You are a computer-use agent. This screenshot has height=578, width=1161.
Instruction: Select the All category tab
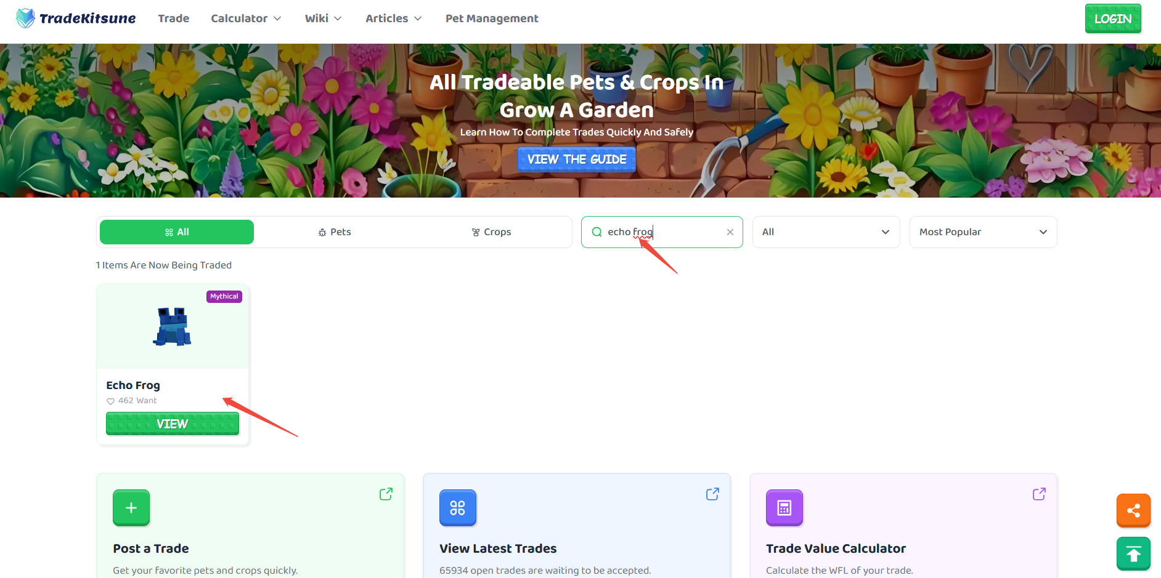(x=177, y=232)
